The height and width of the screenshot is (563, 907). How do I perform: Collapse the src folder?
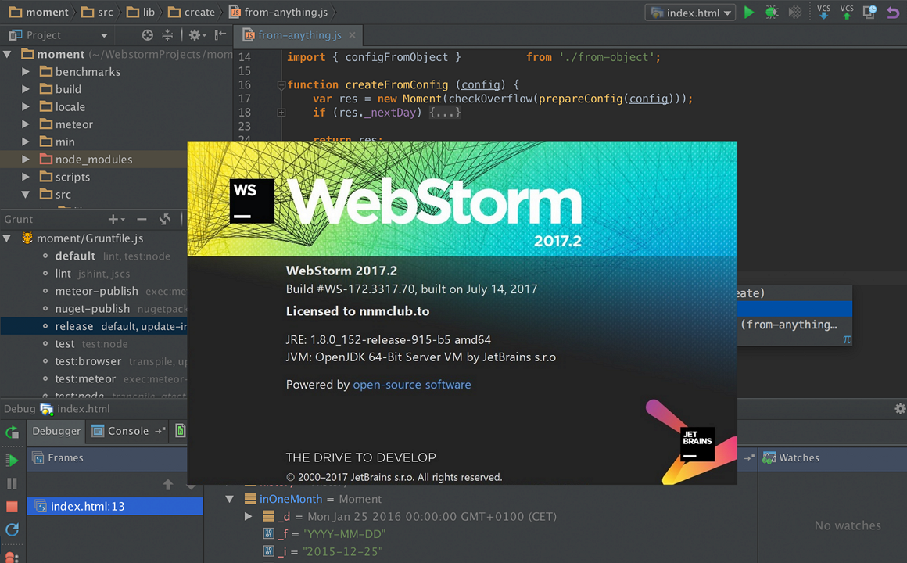click(26, 195)
